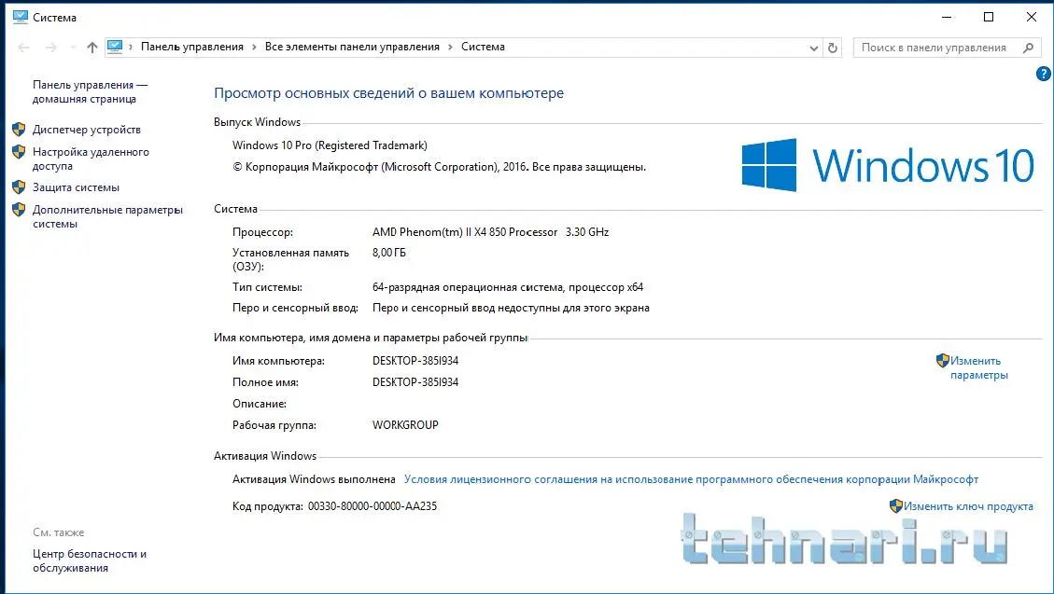
Task: Click the computer icon in address bar
Action: (x=115, y=47)
